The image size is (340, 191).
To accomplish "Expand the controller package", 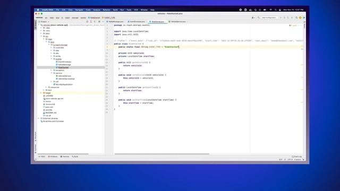I will click(x=52, y=48).
